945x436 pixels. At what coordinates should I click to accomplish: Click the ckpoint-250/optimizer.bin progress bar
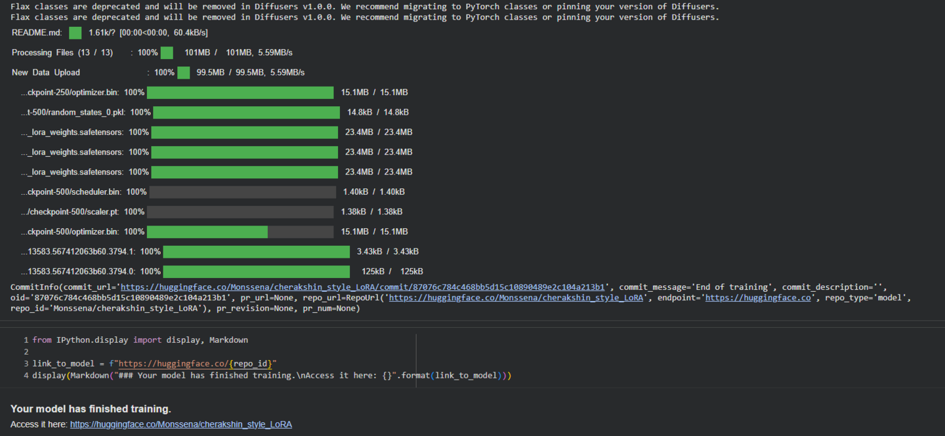240,92
